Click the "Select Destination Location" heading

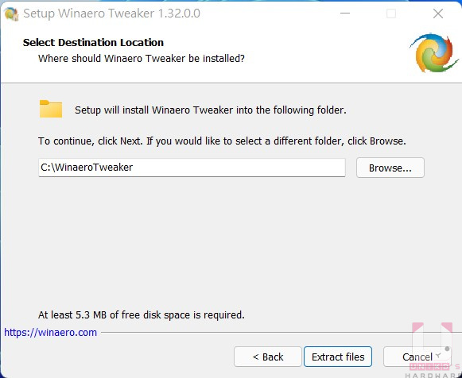[x=93, y=42]
